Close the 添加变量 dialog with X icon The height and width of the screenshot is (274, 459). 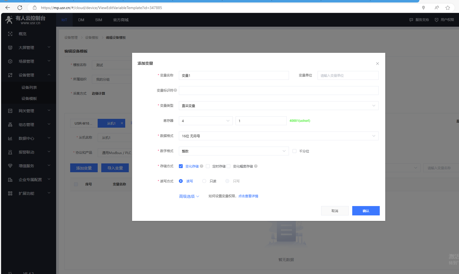click(x=377, y=64)
